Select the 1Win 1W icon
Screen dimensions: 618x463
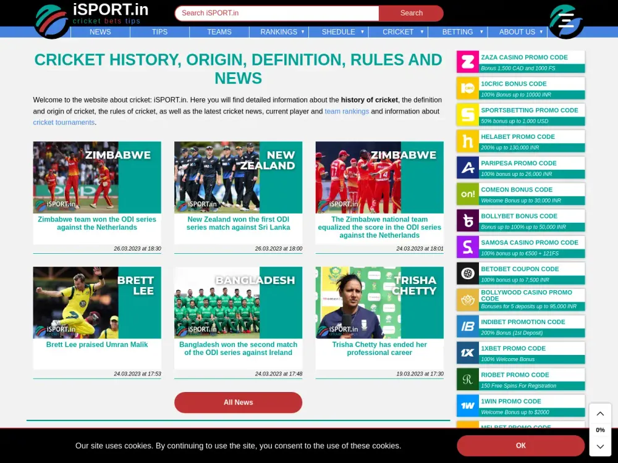click(468, 405)
